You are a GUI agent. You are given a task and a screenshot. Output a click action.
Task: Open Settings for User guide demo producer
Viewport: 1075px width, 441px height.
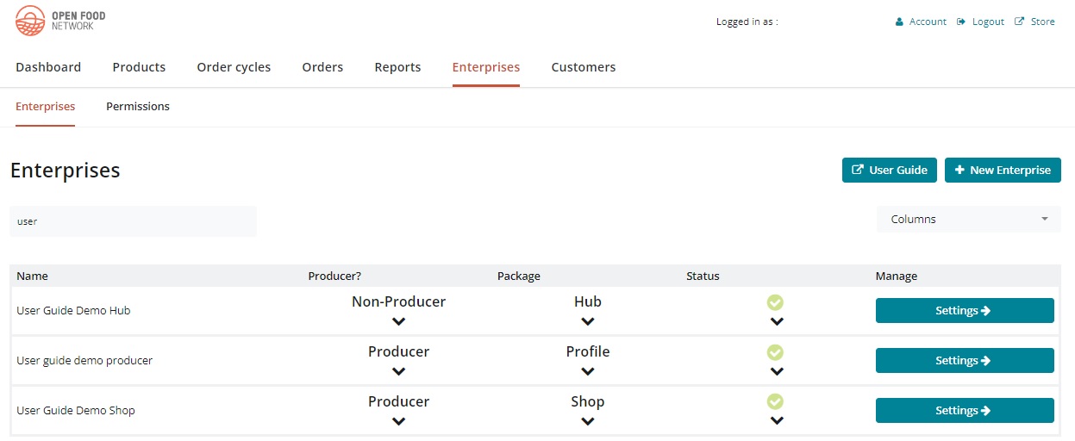coord(964,360)
